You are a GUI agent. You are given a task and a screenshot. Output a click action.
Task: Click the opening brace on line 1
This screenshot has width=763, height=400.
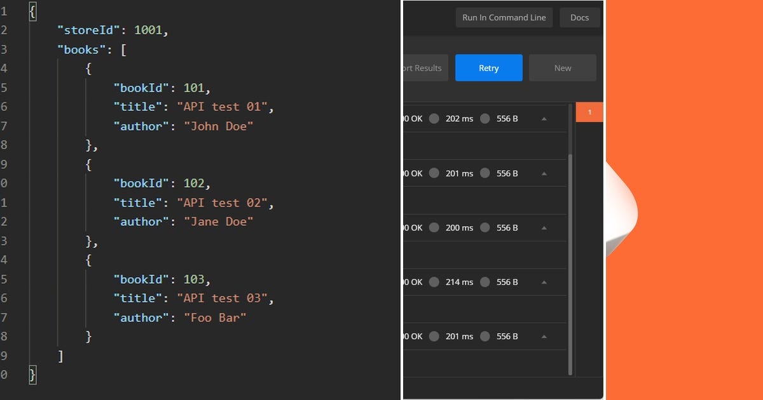(32, 11)
